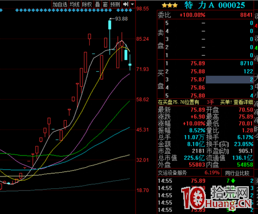Click the 委比 difference value 8841

click(x=247, y=15)
